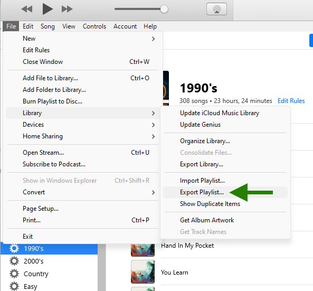Open the Controls menu
313x291 pixels.
click(94, 26)
